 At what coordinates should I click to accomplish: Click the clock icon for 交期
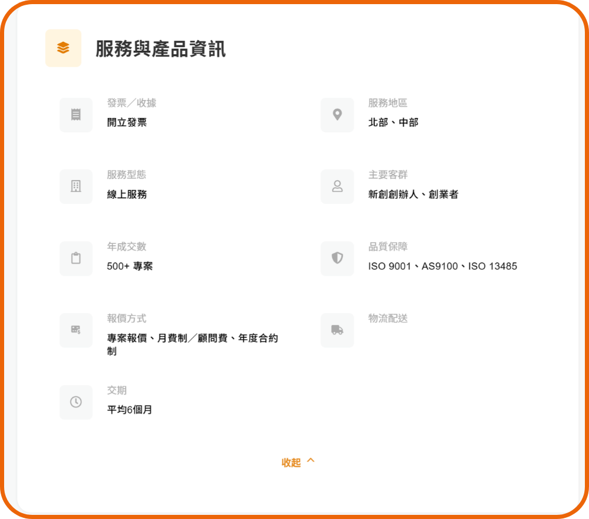[76, 402]
